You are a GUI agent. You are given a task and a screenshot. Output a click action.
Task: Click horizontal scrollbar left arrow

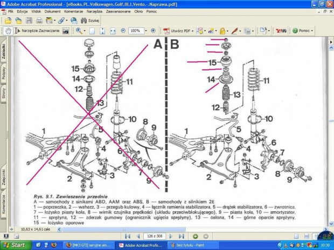point(59,230)
